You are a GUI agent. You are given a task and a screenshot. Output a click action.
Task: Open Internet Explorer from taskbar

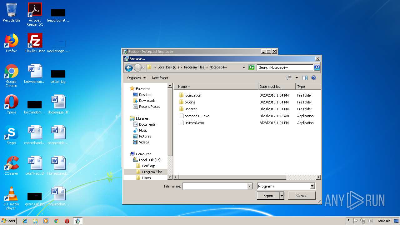click(x=25, y=221)
